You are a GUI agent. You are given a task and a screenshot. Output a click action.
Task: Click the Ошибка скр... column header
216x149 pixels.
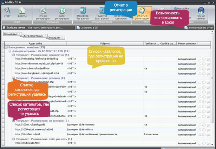(x=168, y=43)
